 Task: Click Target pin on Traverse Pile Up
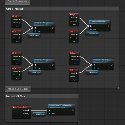tap(35, 68)
